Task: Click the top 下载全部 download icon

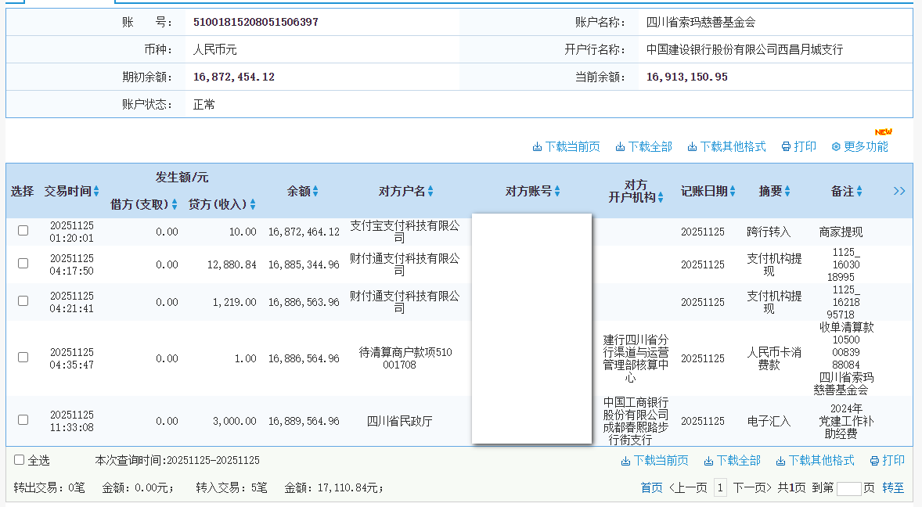Action: coord(620,147)
